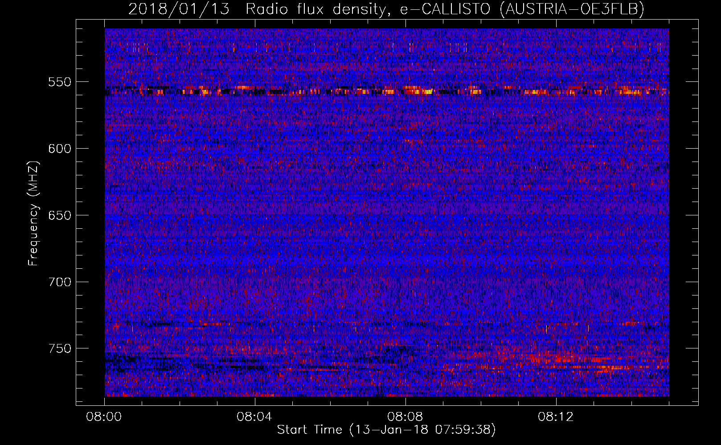Click the 08:00 time tick label
Image resolution: width=721 pixels, height=445 pixels.
(104, 417)
